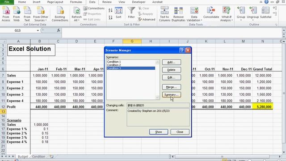The image size is (286, 161).
Task: Select column G header
Action: (x=132, y=41)
